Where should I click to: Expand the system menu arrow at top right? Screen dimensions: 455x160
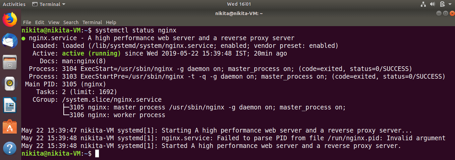click(450, 4)
